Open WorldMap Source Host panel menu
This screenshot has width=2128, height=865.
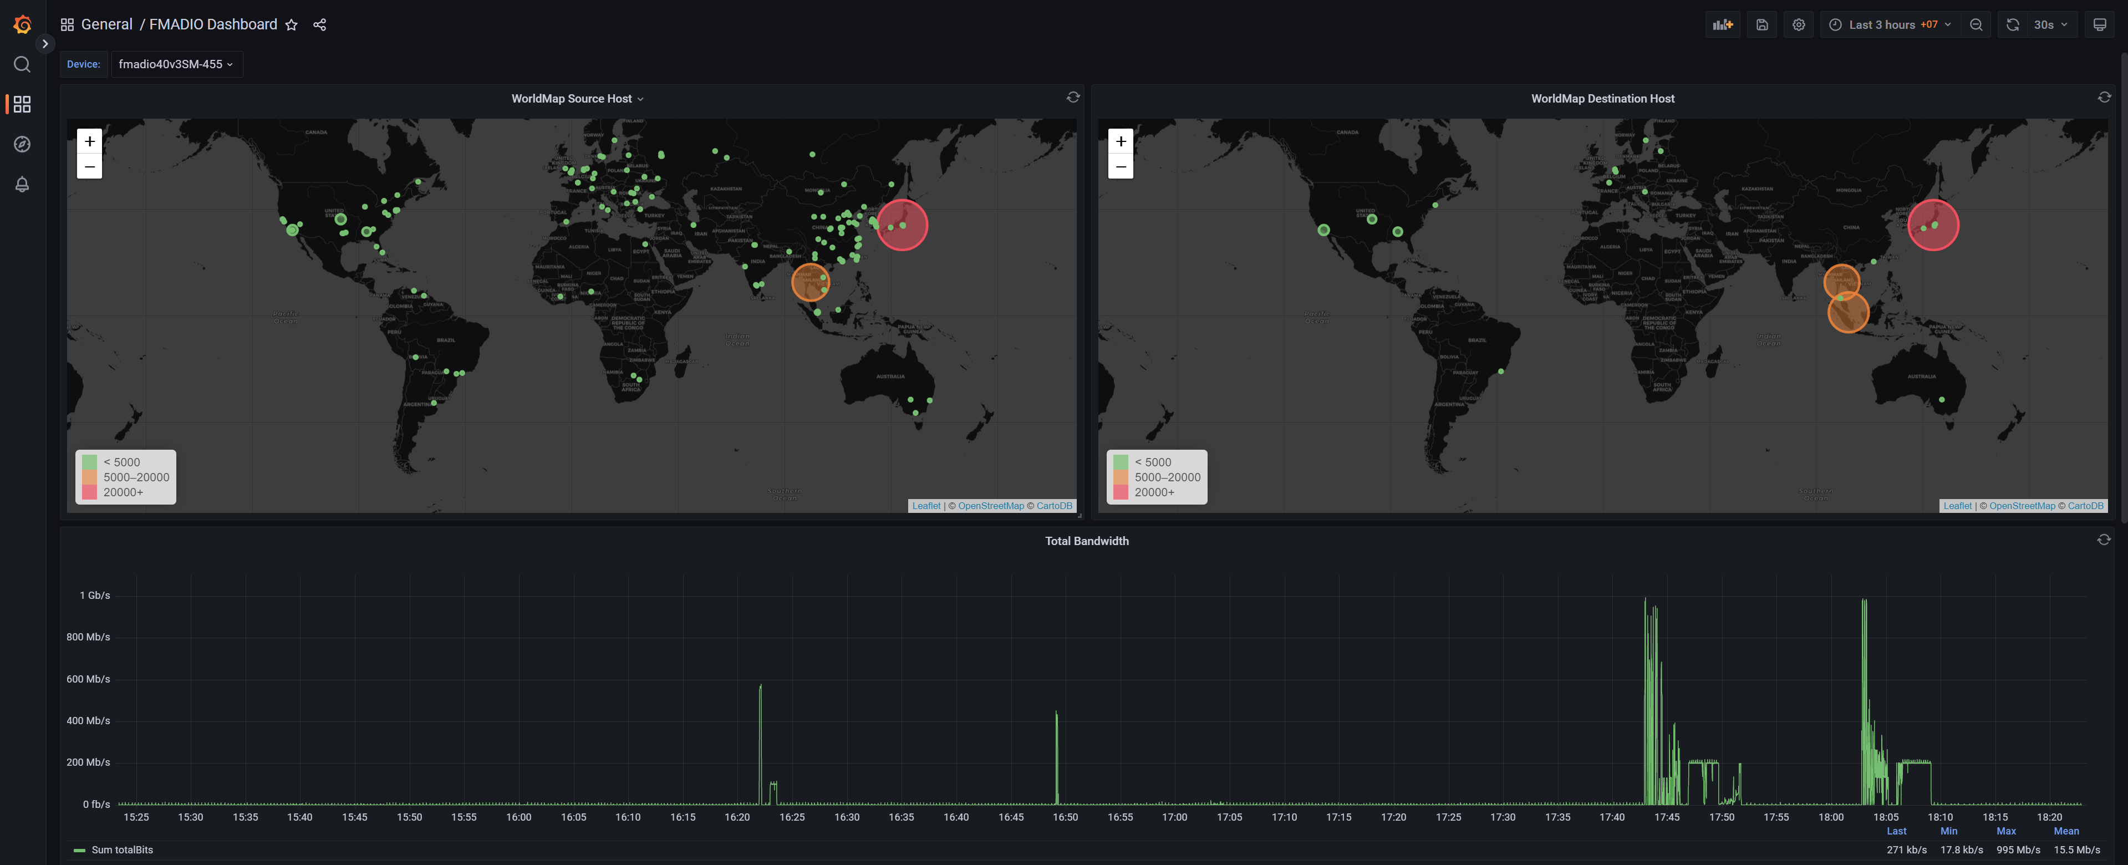coord(577,98)
